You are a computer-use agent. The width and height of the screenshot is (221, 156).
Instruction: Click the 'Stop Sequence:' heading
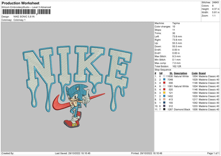(163, 70)
